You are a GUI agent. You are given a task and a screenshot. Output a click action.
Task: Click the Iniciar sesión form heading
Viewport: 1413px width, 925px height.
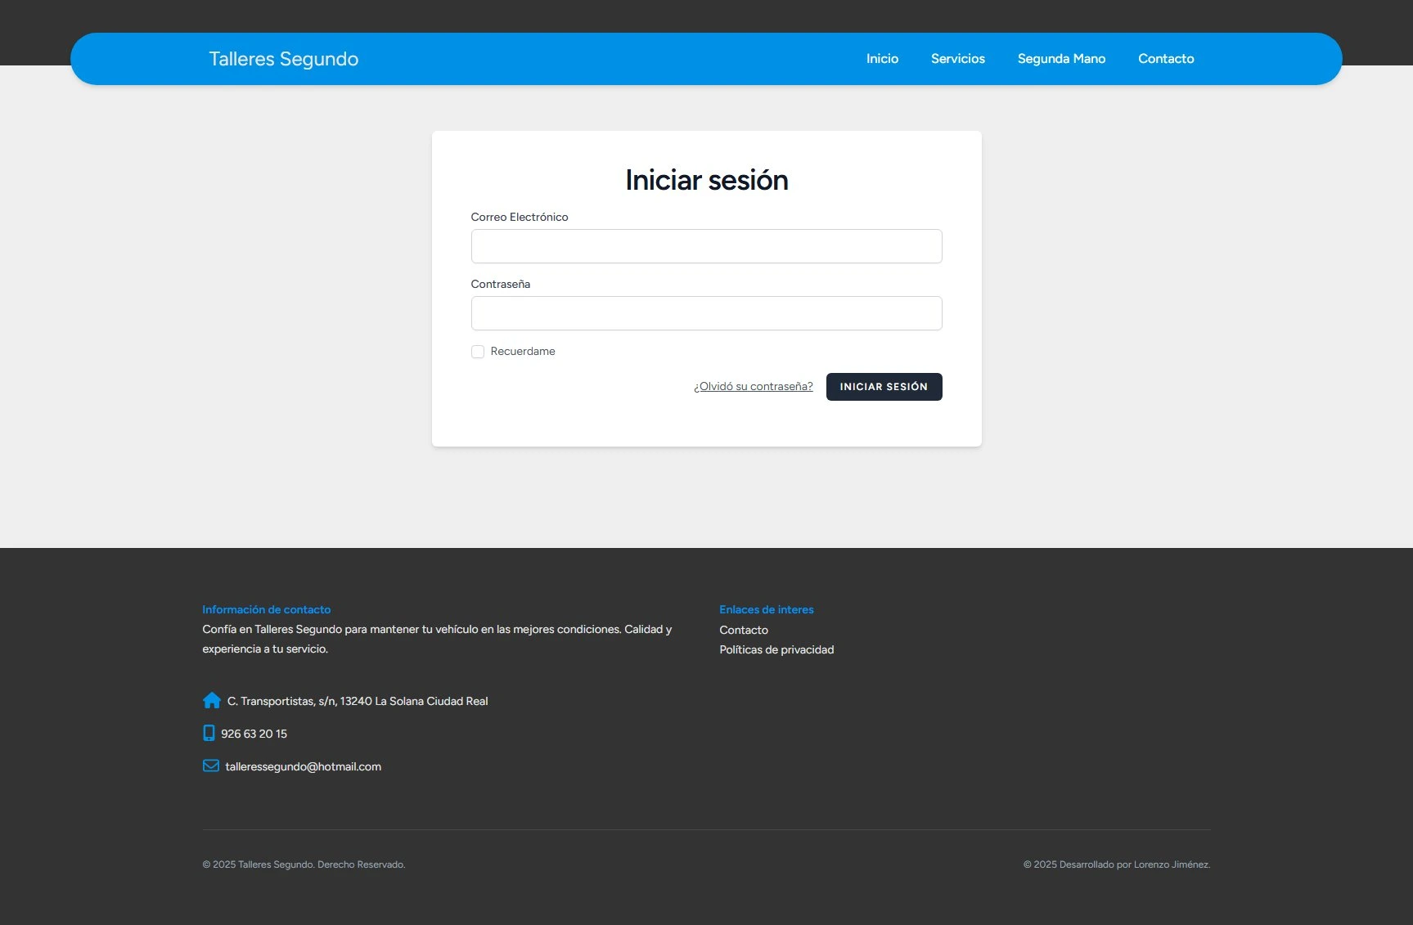pyautogui.click(x=707, y=180)
